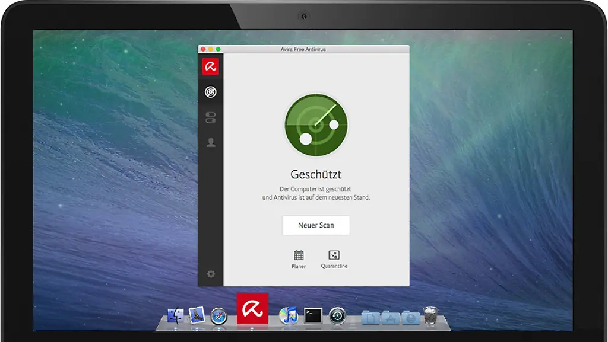Open the Quarantäne icon

click(x=334, y=255)
